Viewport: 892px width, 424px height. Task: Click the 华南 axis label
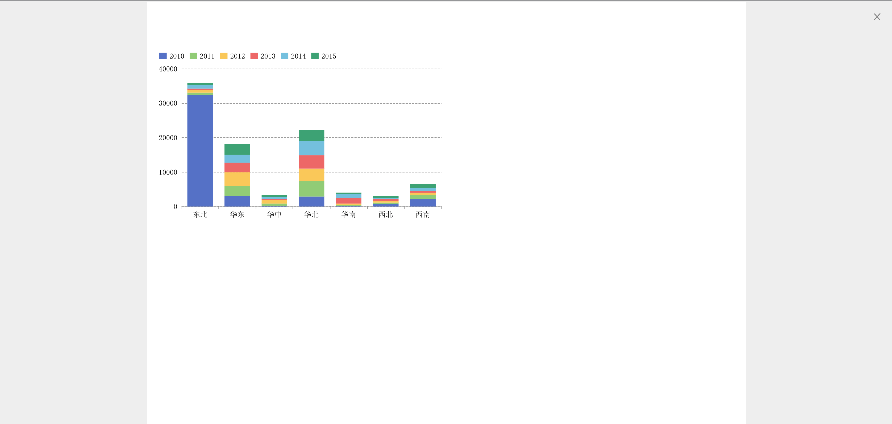(x=348, y=214)
